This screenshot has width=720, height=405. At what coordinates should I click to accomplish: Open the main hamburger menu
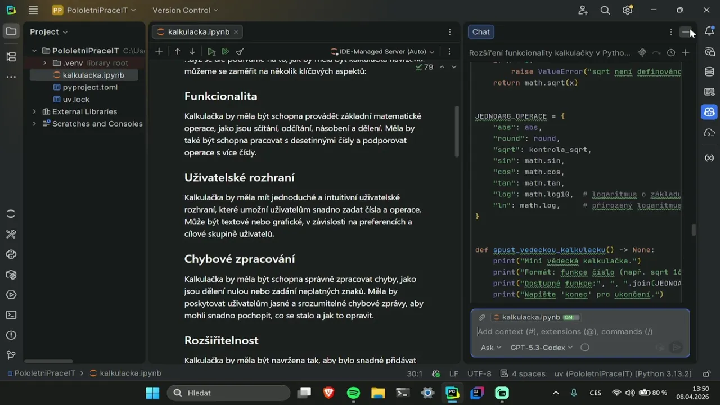pyautogui.click(x=33, y=10)
